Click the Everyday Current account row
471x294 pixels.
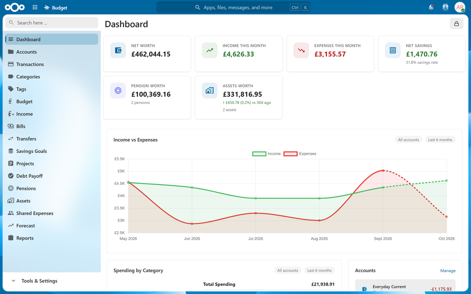click(x=405, y=286)
